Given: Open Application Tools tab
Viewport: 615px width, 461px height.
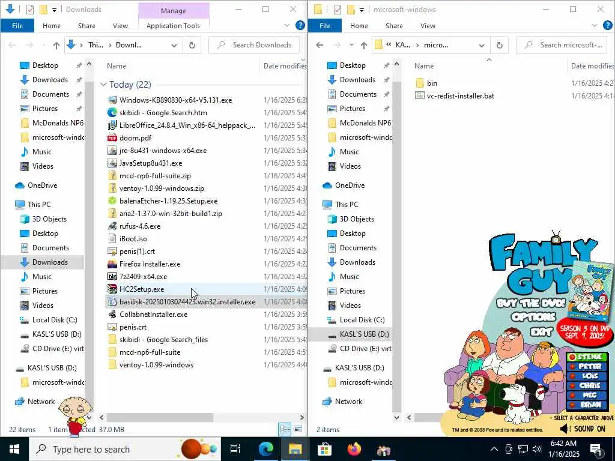Looking at the screenshot, I should pyautogui.click(x=173, y=25).
